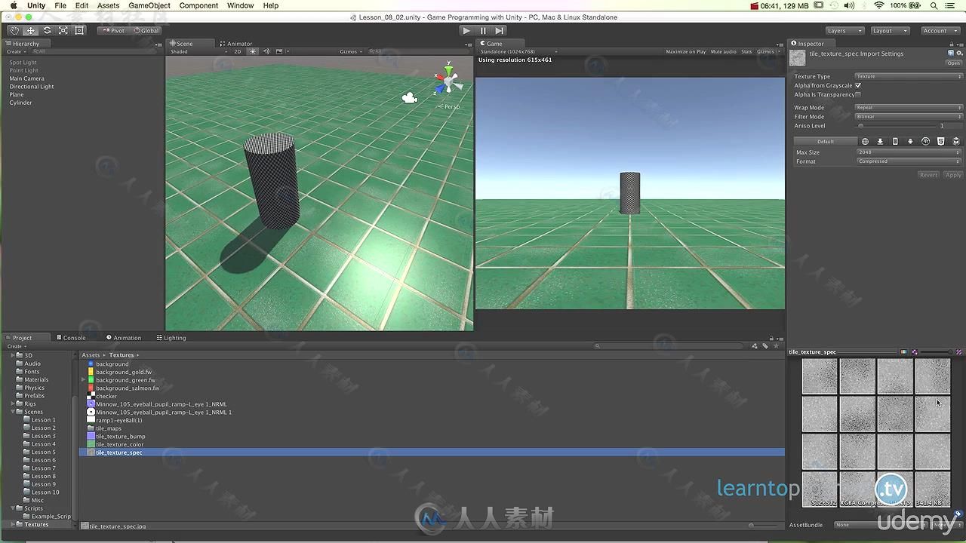Toggle Global handle rotation

point(146,31)
